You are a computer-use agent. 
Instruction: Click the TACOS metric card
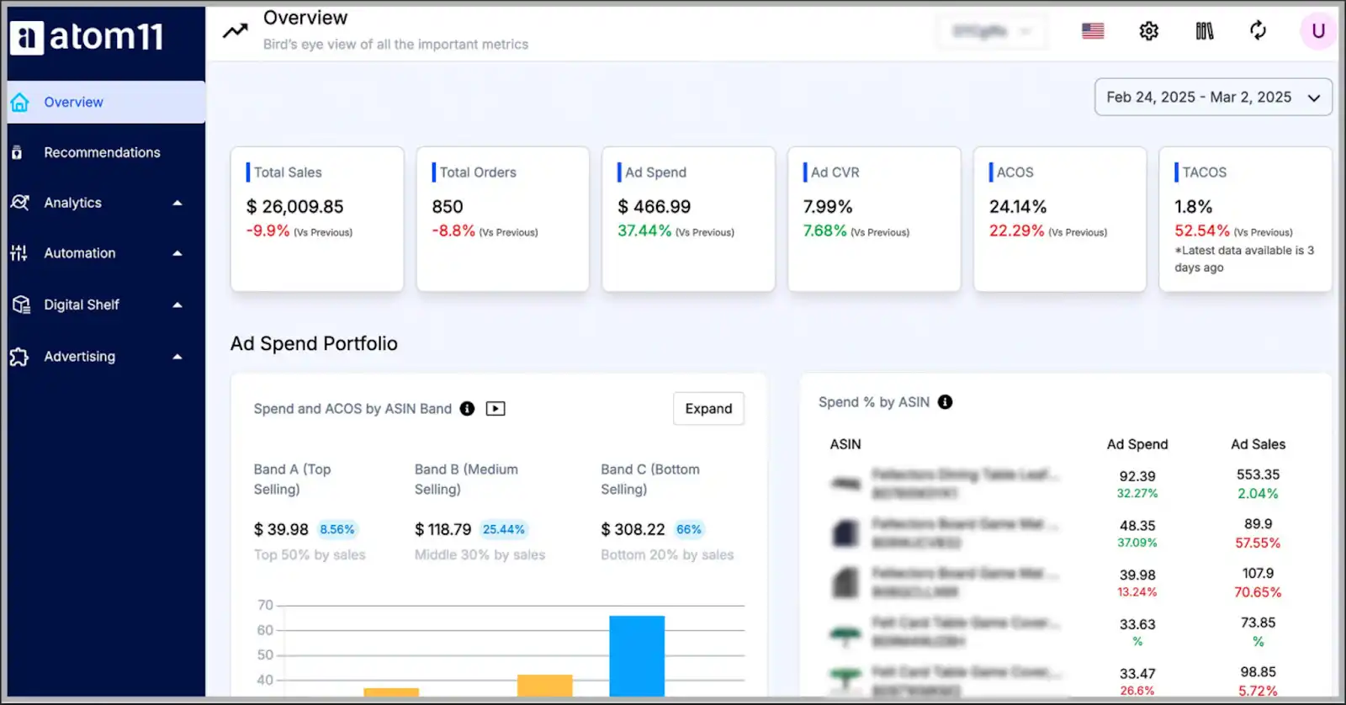tap(1245, 220)
